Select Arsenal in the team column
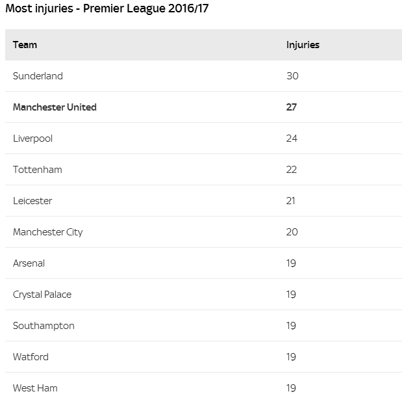The height and width of the screenshot is (409, 402). [29, 263]
